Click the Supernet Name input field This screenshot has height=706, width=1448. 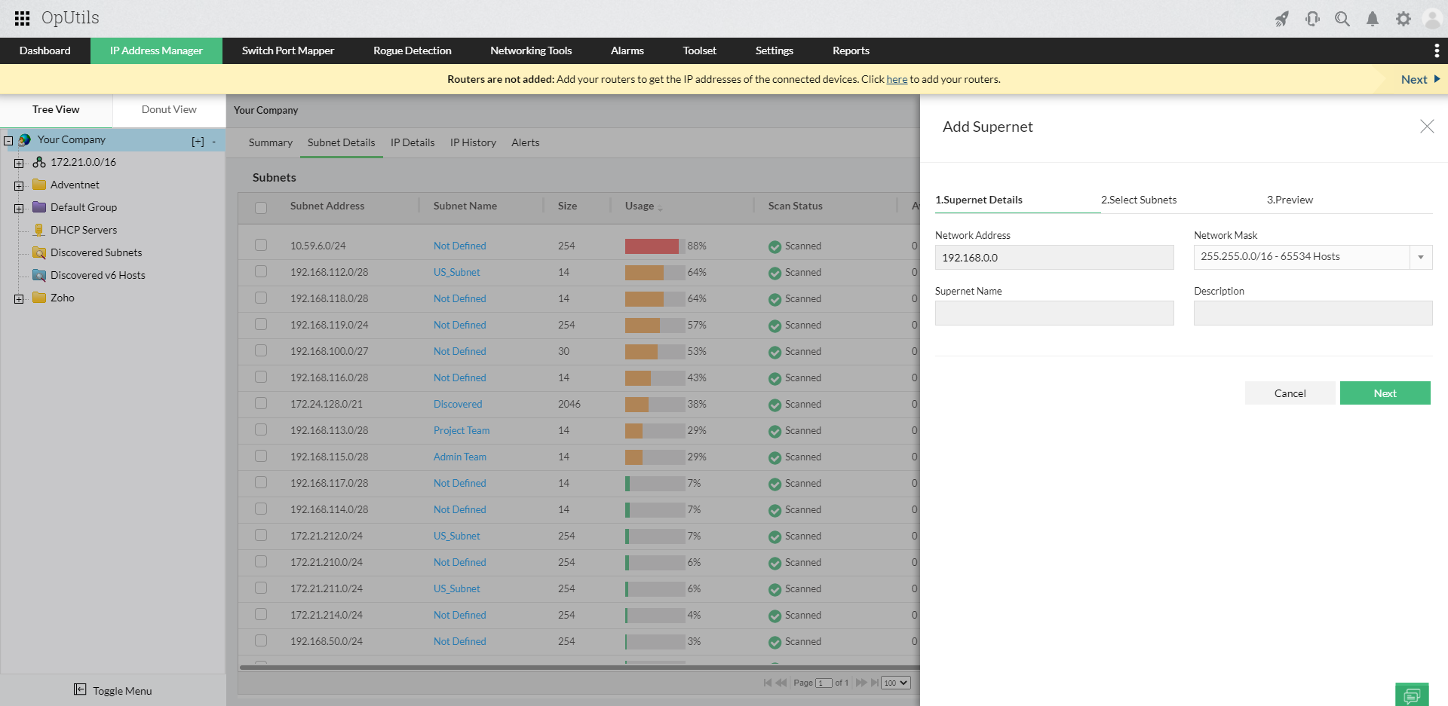point(1054,313)
